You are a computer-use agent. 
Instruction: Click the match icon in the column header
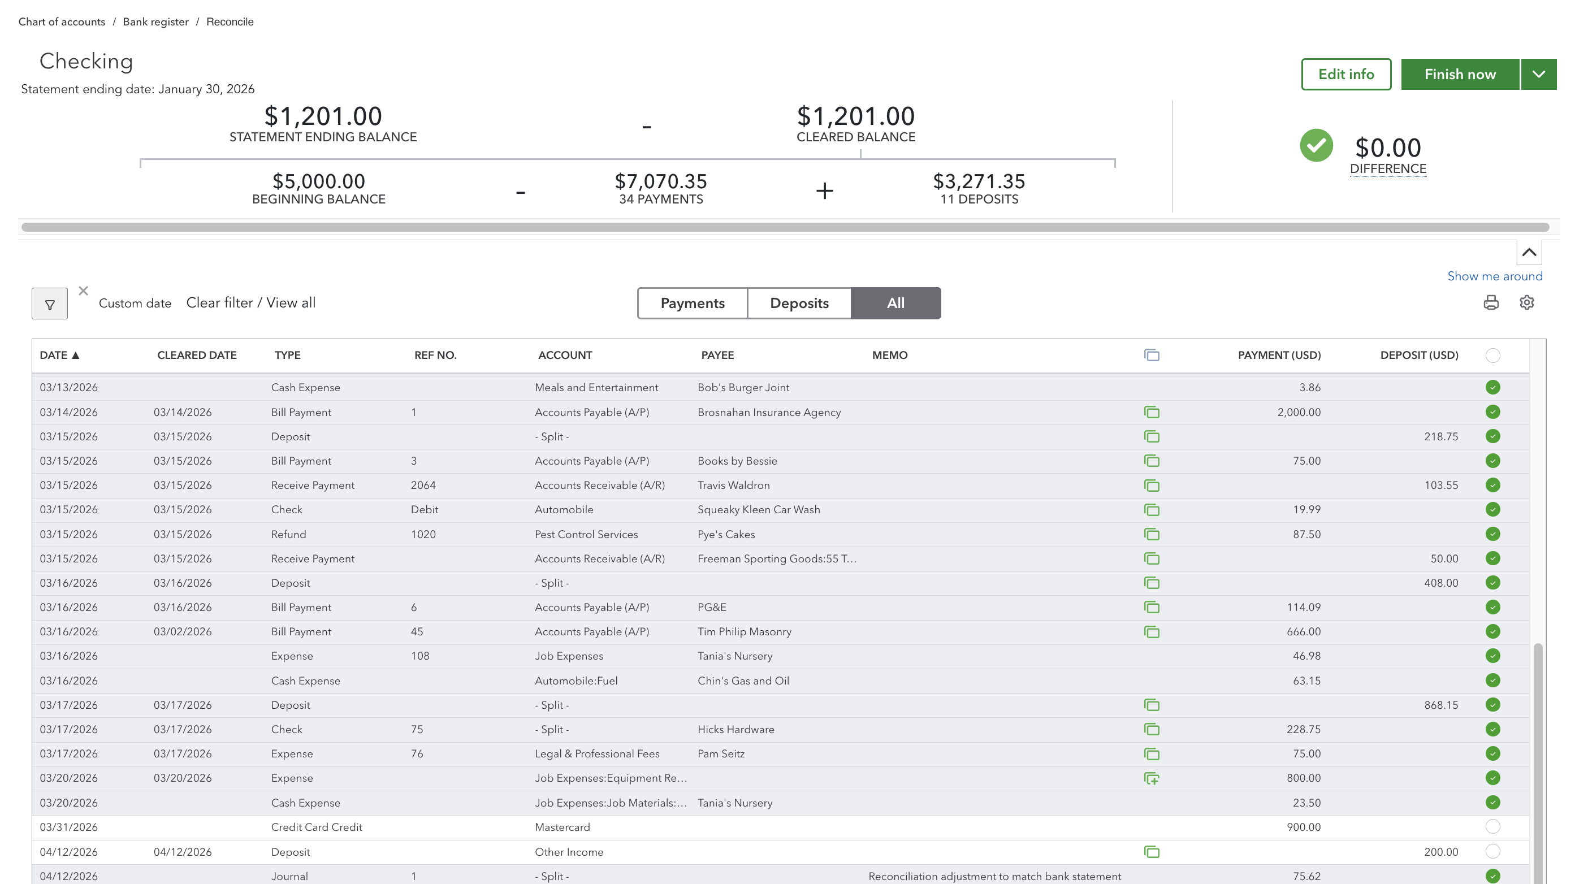(1152, 355)
